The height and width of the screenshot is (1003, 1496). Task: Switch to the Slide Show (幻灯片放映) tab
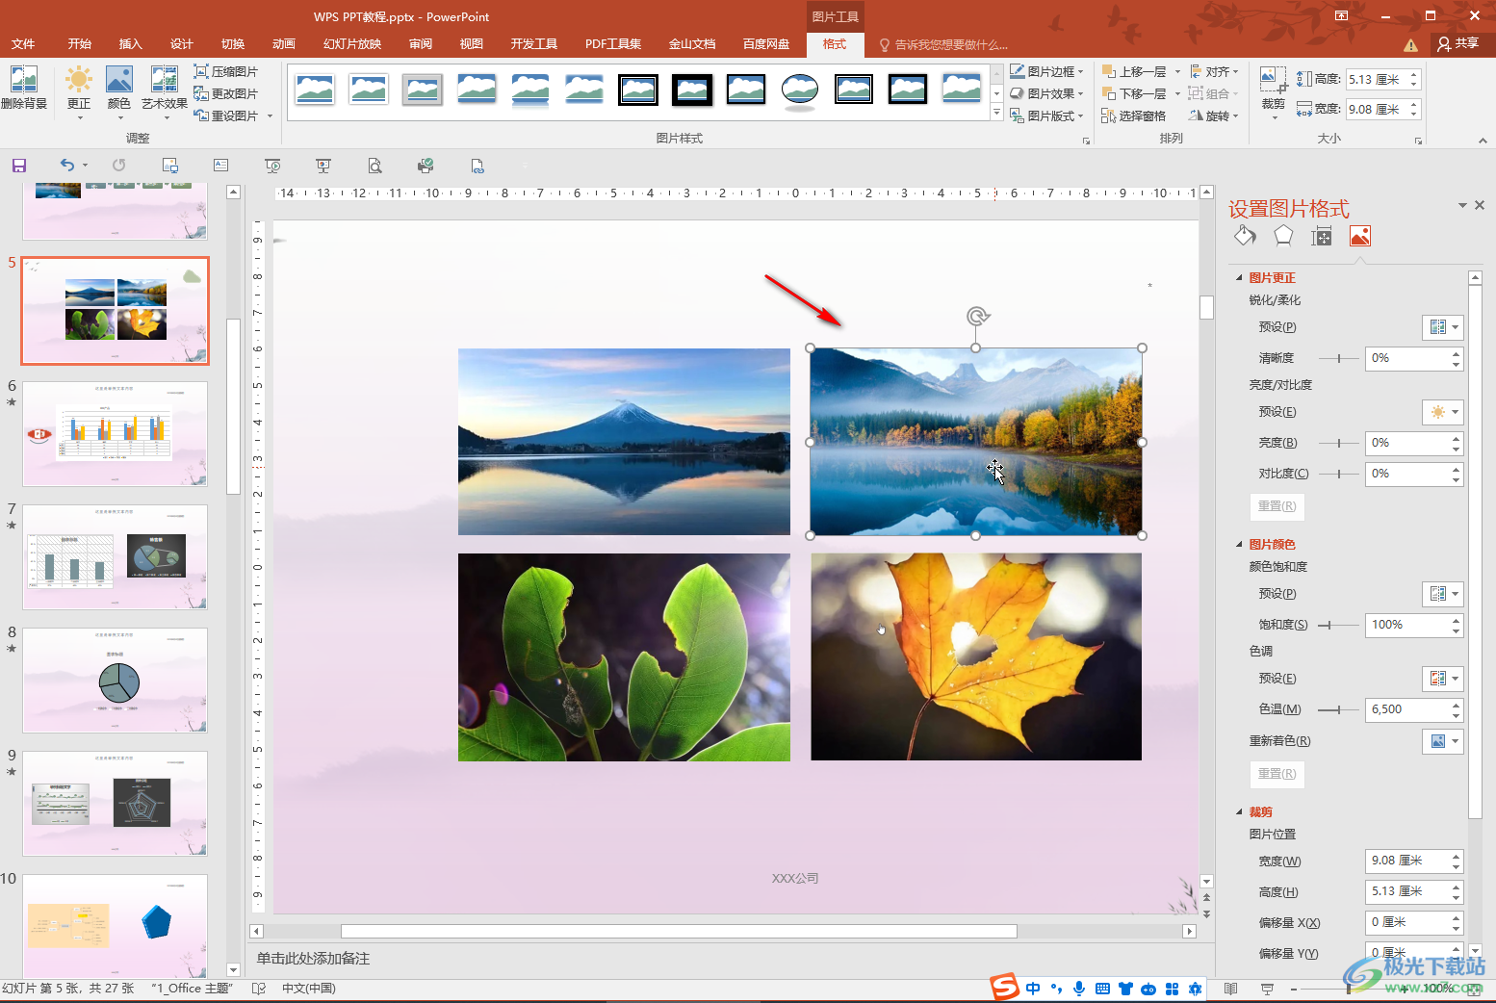pyautogui.click(x=352, y=44)
